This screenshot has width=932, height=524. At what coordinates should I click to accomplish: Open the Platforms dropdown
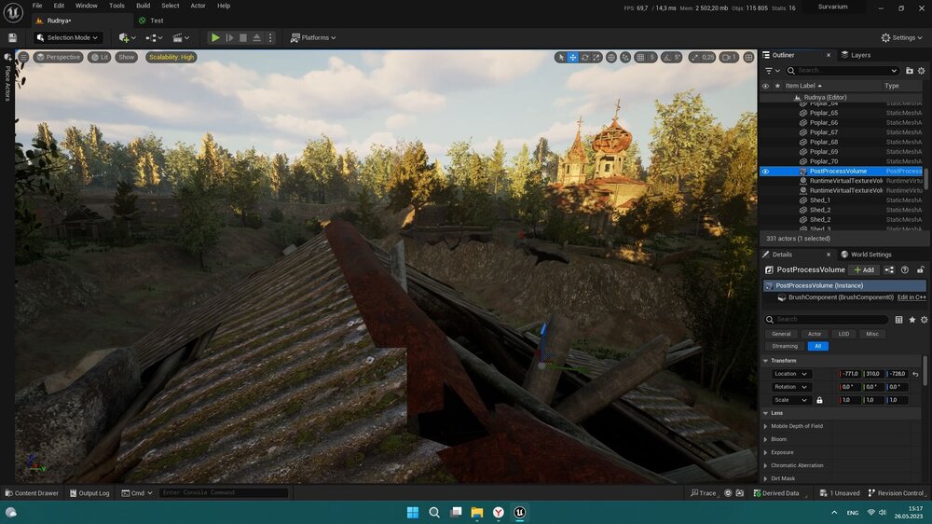[313, 37]
